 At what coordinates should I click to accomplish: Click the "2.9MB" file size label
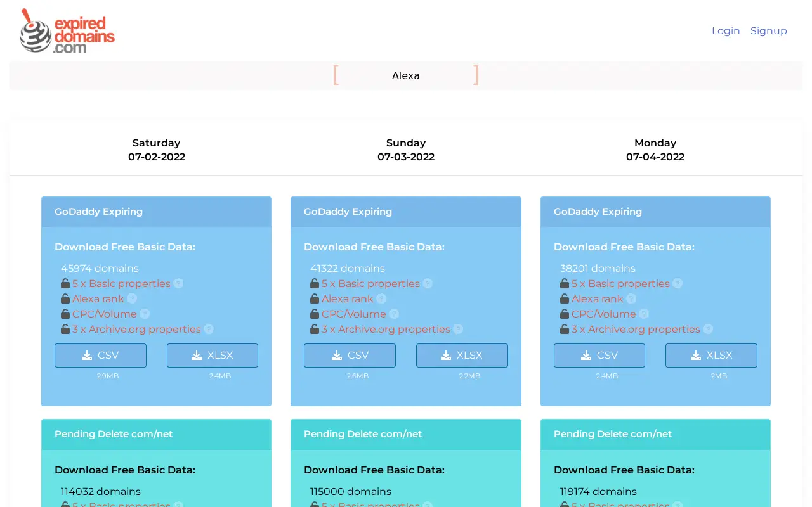tap(108, 376)
